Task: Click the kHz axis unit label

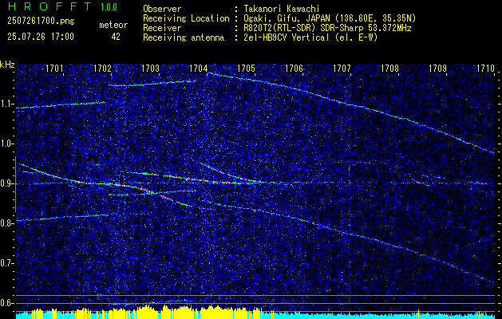Action: click(x=7, y=65)
